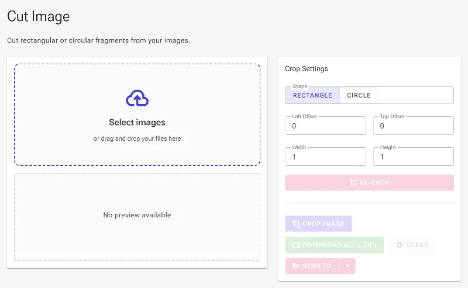Click the crop icon on Re-Crop button
The width and height of the screenshot is (468, 288).
(353, 182)
